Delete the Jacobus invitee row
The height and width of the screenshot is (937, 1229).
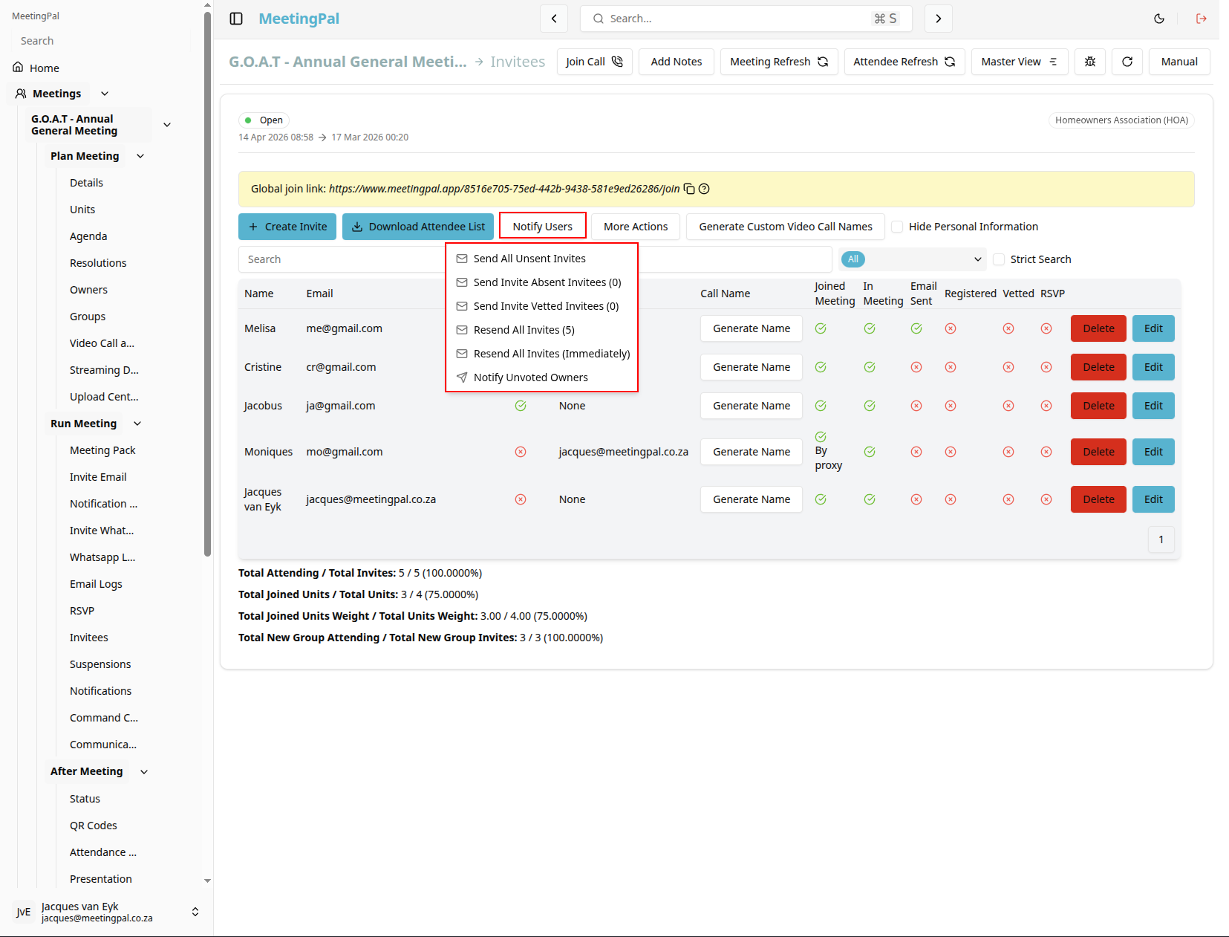[x=1098, y=406]
